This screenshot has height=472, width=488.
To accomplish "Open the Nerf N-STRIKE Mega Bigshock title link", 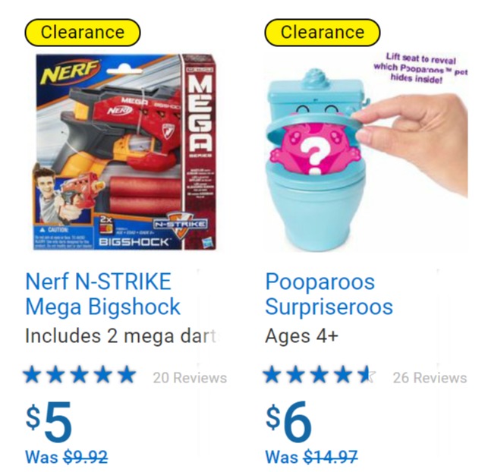I will (103, 294).
